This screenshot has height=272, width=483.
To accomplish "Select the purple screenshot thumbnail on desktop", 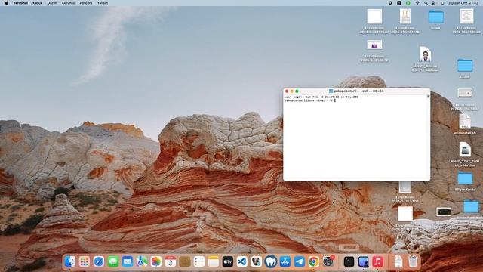I will [x=374, y=45].
